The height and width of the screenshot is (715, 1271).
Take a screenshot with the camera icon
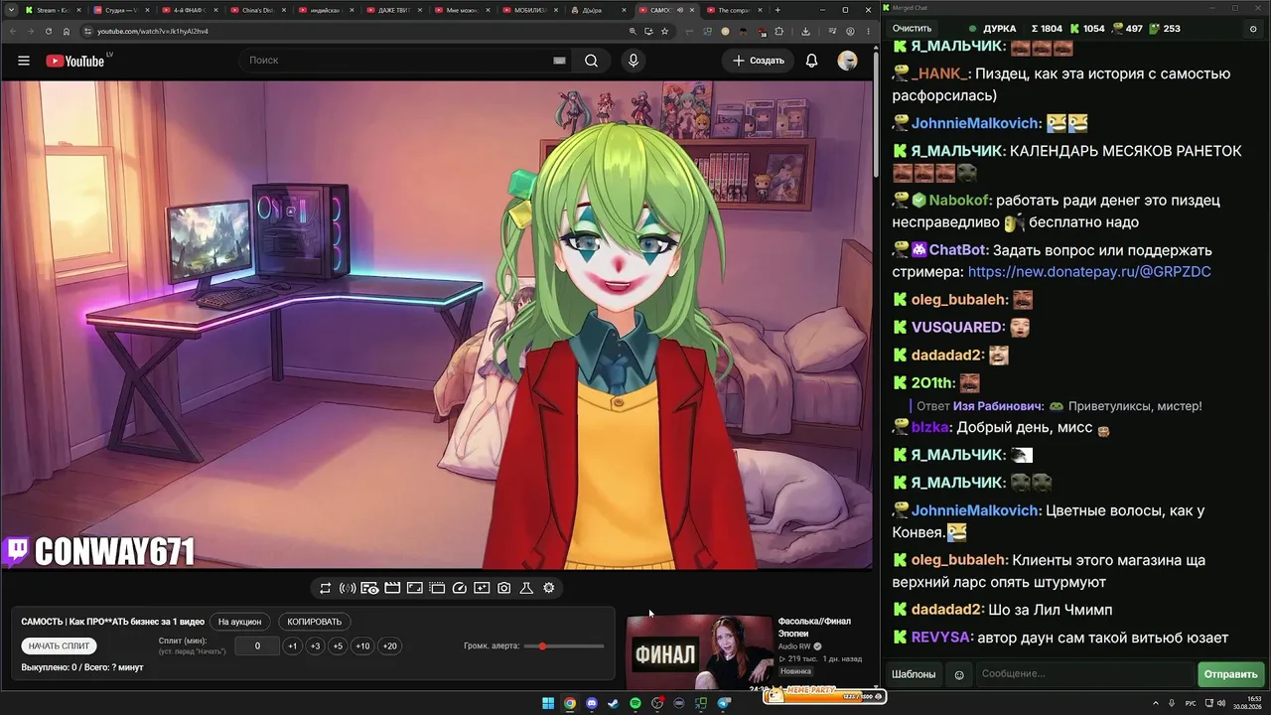click(504, 588)
